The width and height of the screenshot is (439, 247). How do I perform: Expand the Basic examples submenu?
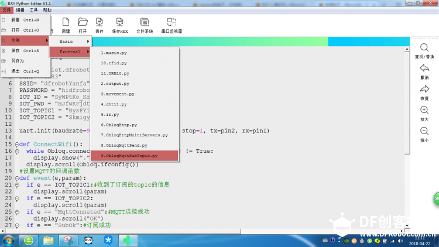pyautogui.click(x=70, y=42)
